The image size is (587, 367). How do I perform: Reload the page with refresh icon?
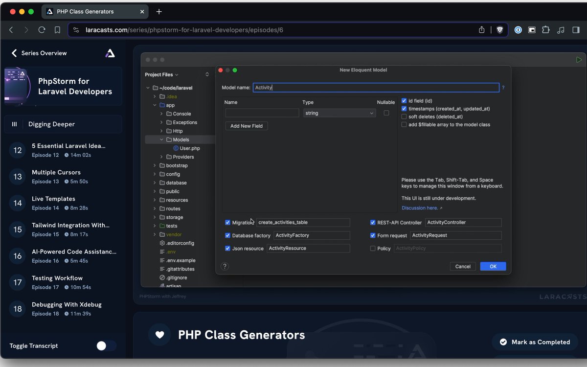(x=42, y=30)
